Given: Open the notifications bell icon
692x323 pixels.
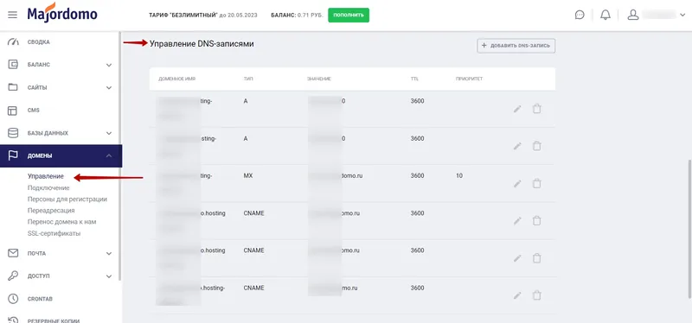Looking at the screenshot, I should click(x=605, y=15).
